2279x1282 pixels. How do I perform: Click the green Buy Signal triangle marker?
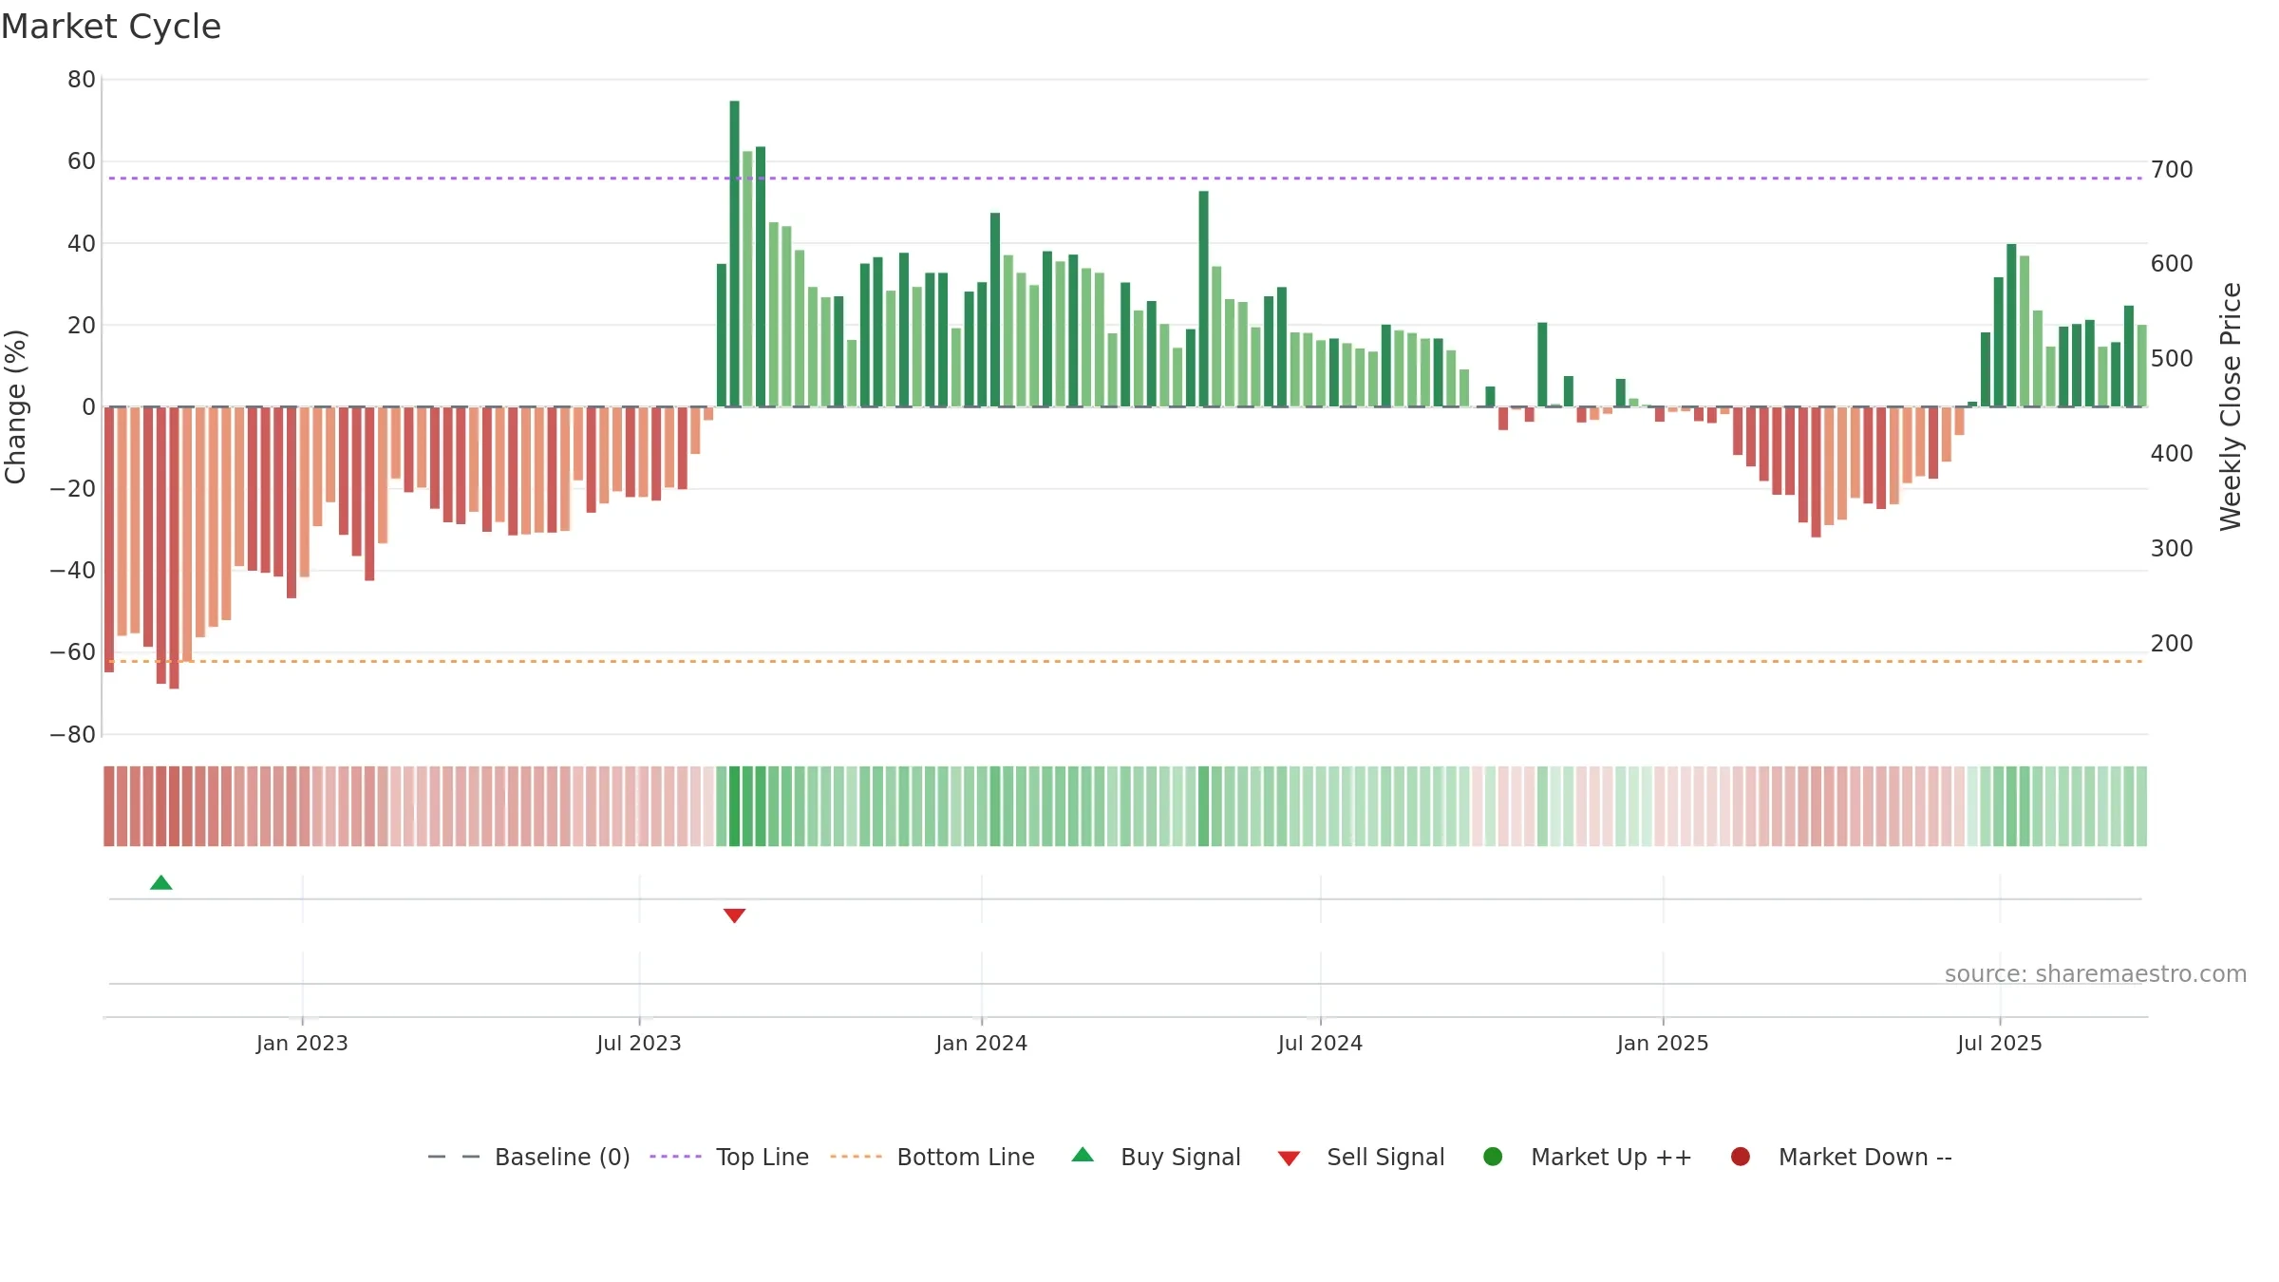tap(161, 883)
